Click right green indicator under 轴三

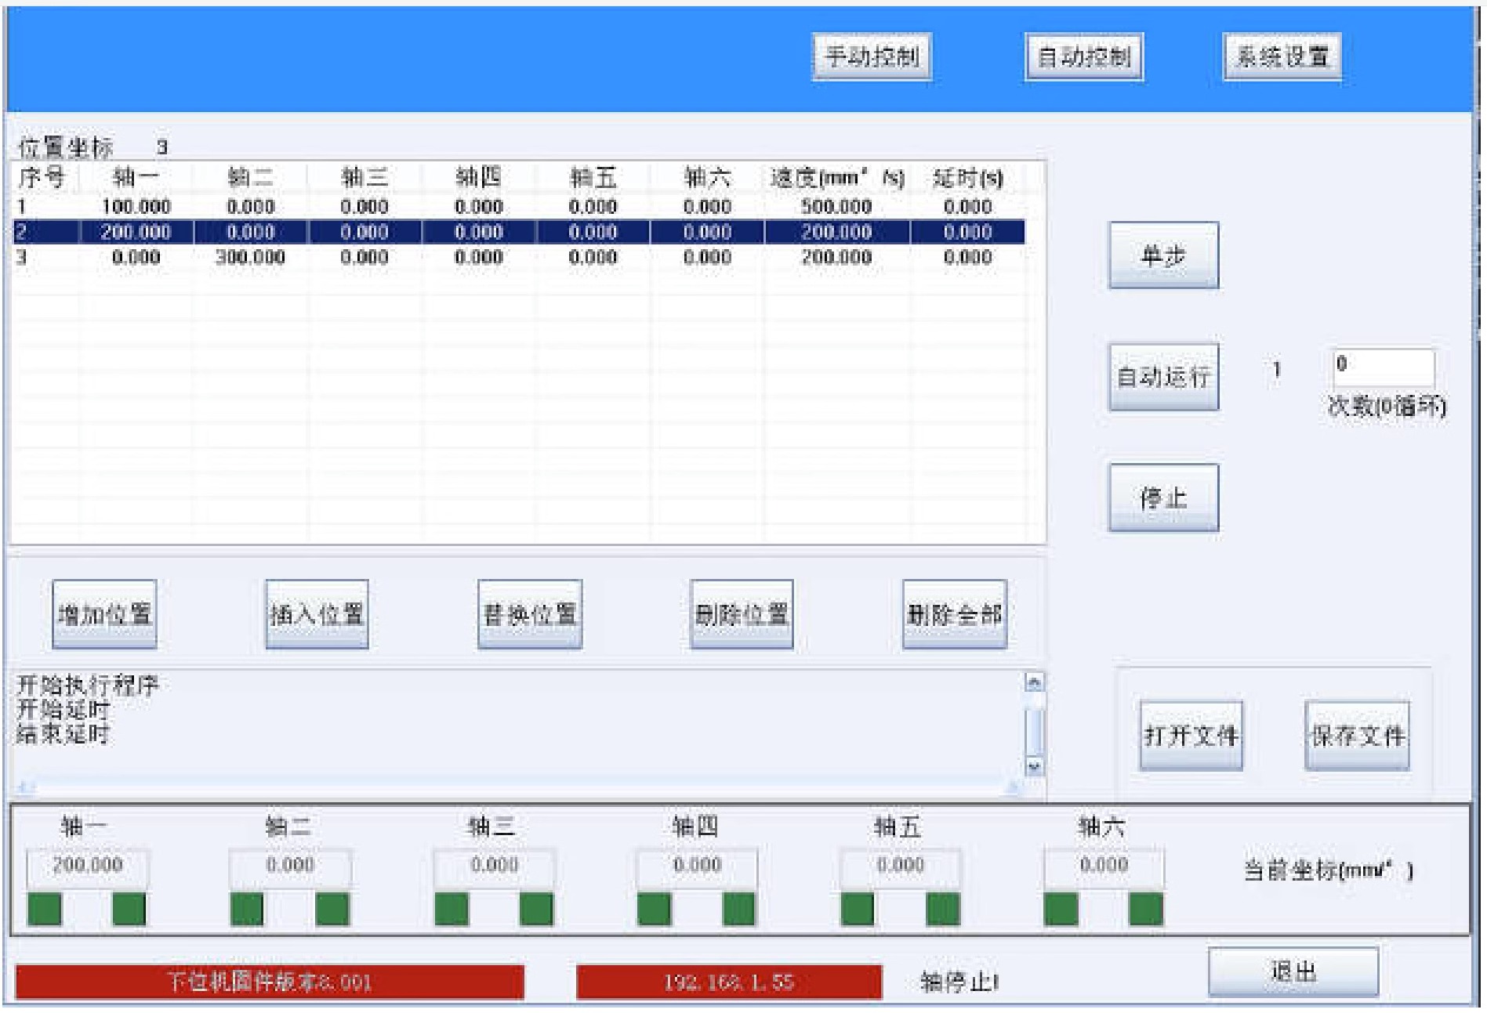pos(536,909)
